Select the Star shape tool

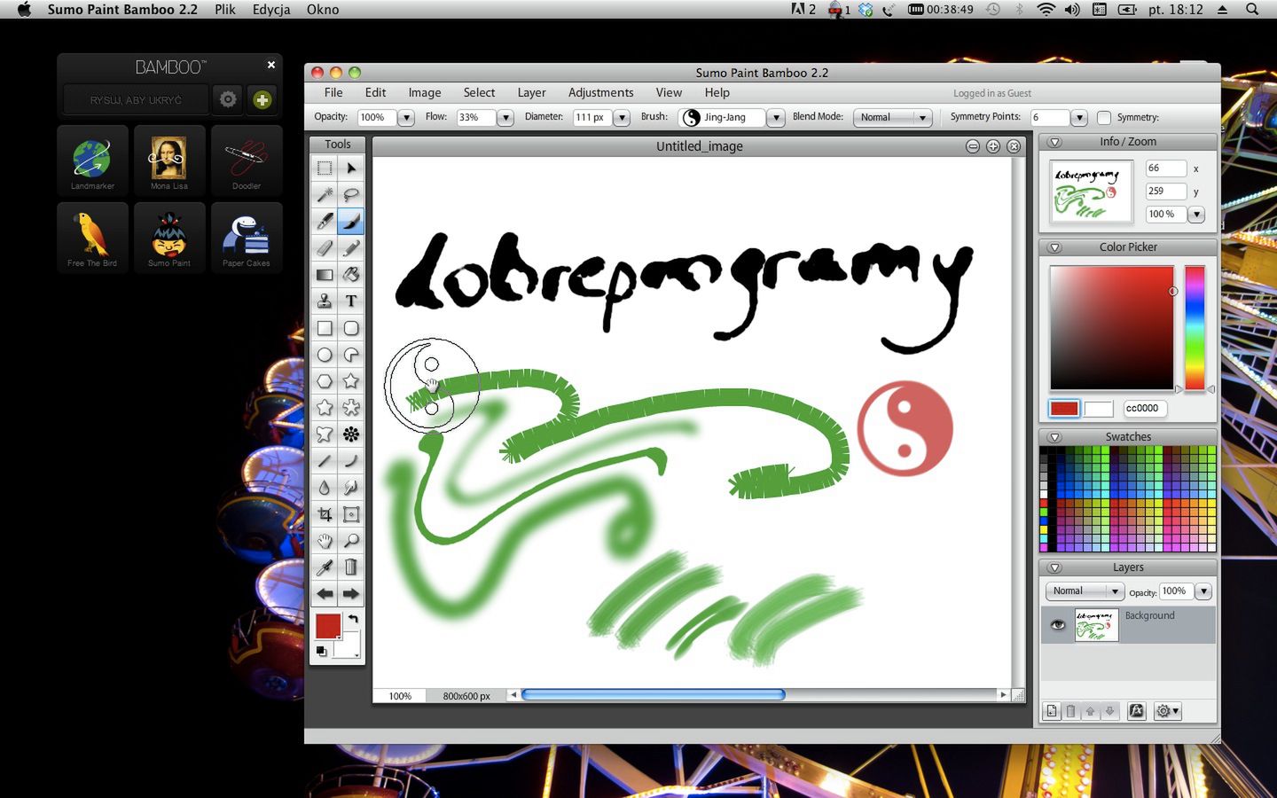coord(351,380)
